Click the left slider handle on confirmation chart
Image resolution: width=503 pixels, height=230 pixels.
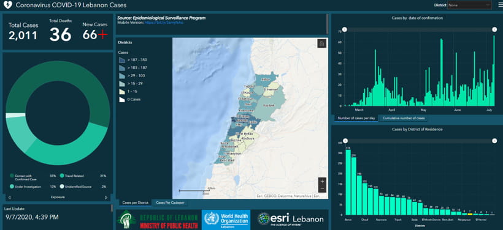345,29
